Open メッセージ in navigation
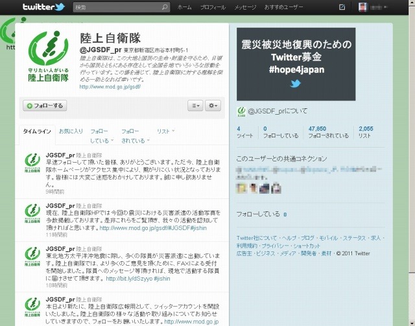 click(245, 7)
